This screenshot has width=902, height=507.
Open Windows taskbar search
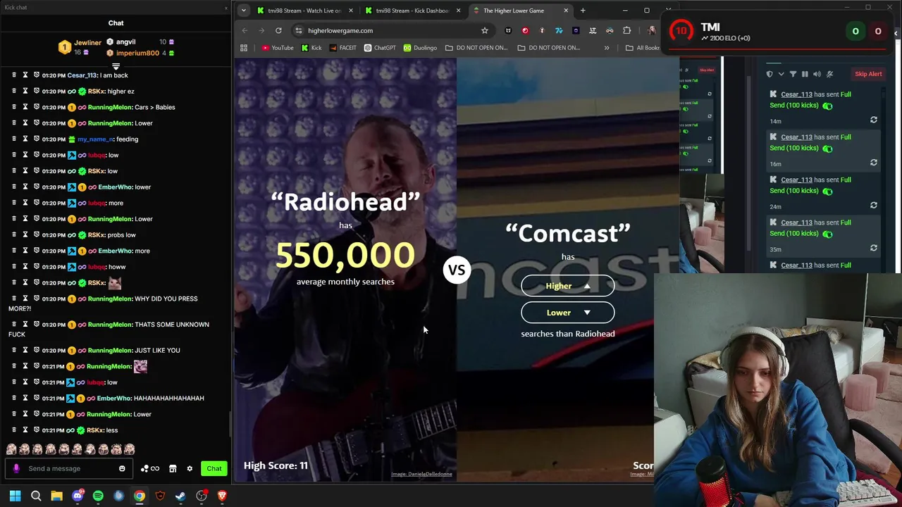pos(36,496)
